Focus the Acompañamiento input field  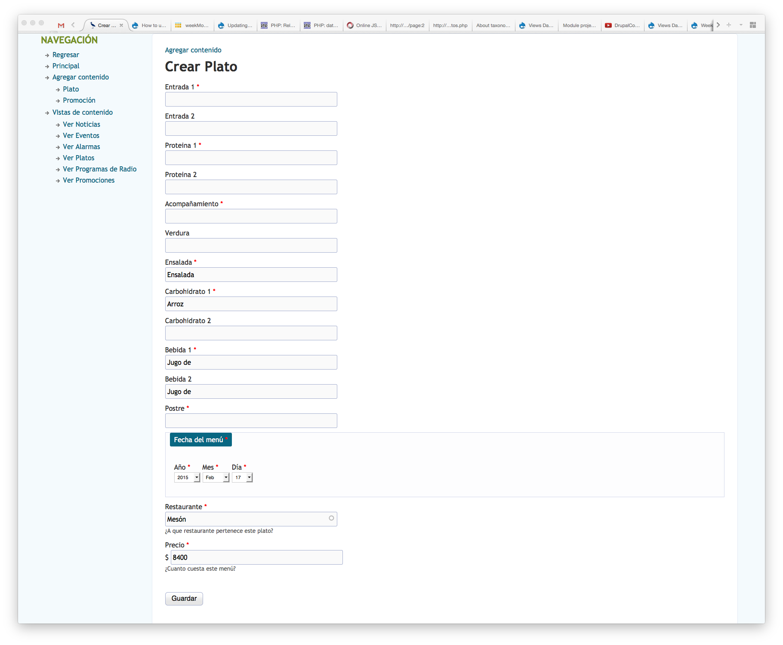251,216
